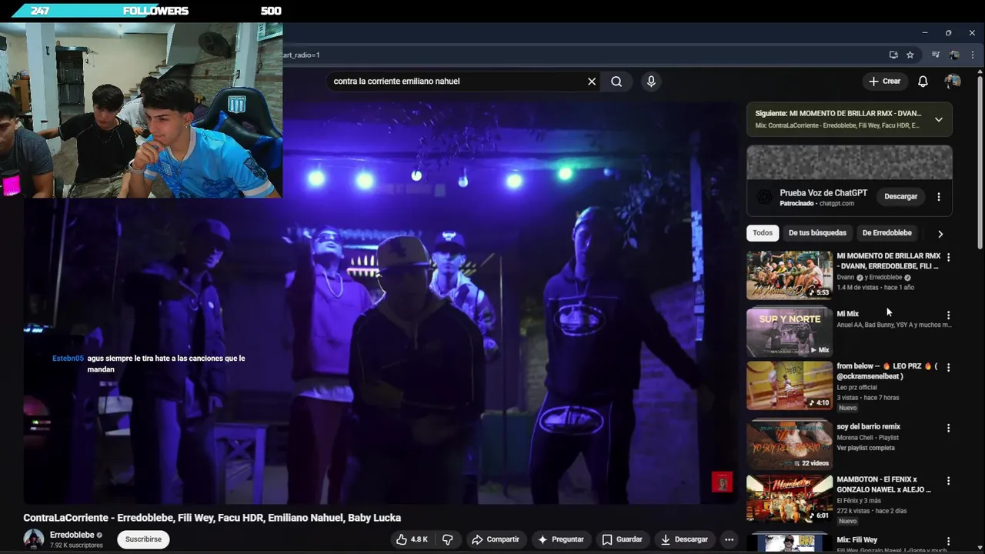Click the Preguntar button
Viewport: 985px width, 554px height.
tap(561, 539)
